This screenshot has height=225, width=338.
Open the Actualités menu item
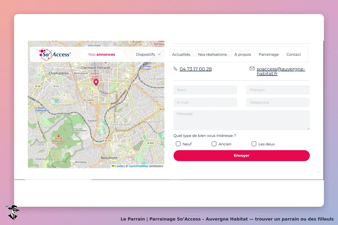[181, 55]
